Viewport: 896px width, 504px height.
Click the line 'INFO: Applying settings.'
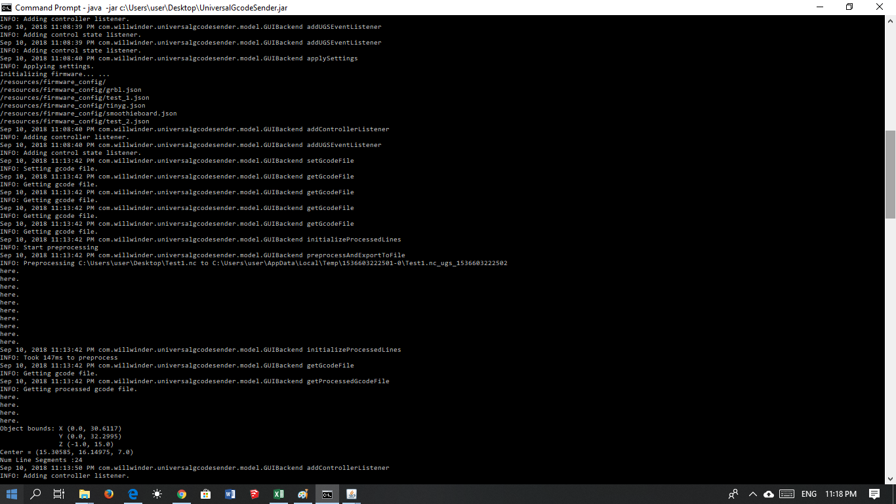coord(47,66)
